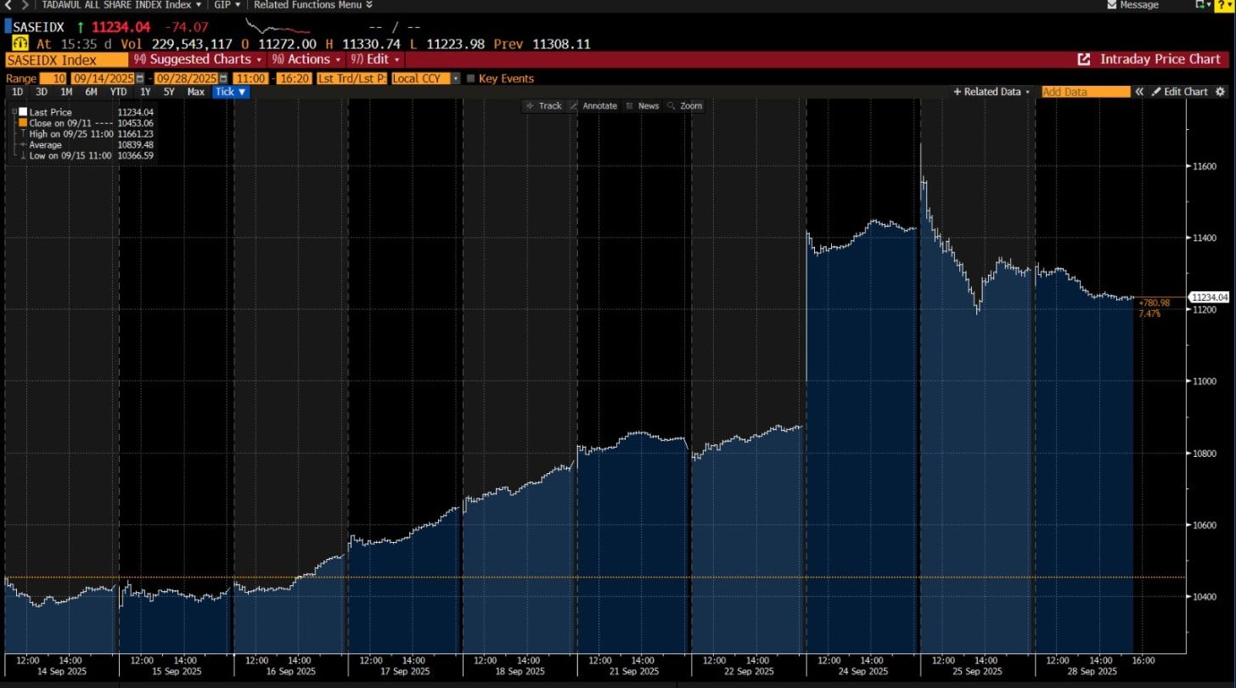
Task: Click the orange Close on 09/11 legend swatch
Action: tap(23, 122)
